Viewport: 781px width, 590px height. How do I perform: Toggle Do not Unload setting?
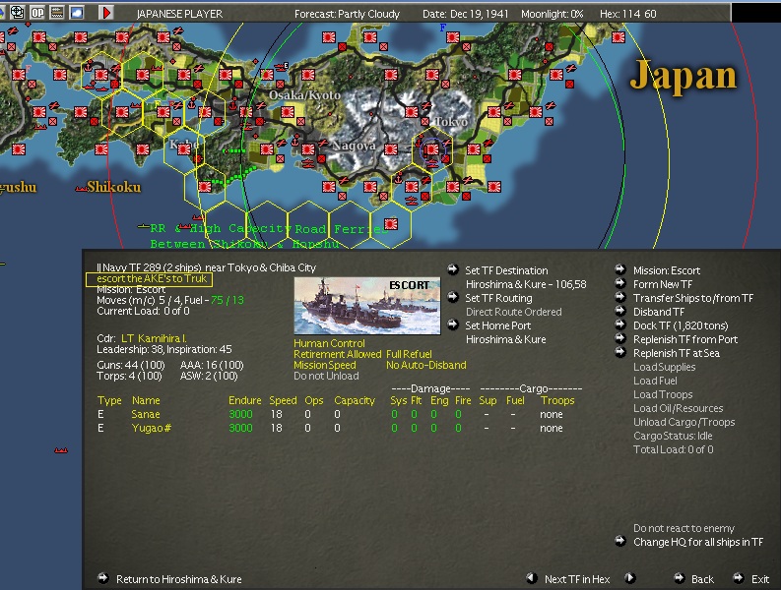326,376
